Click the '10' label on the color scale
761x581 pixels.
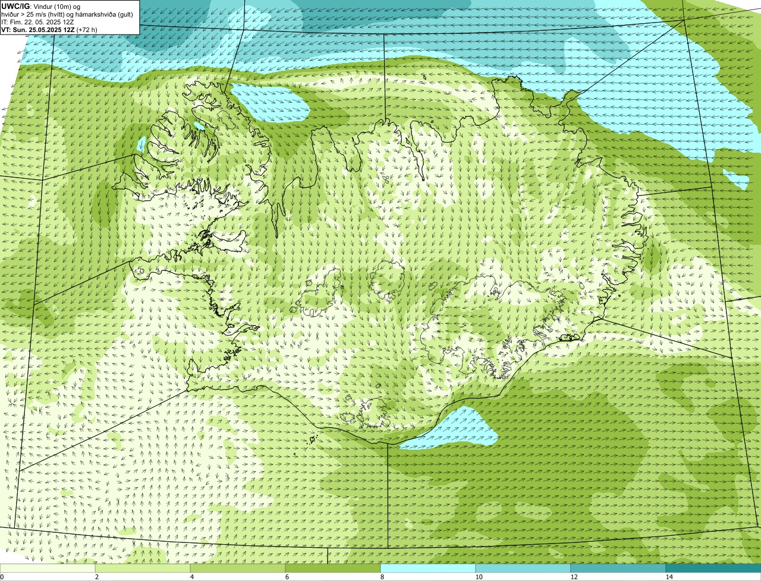pos(479,577)
